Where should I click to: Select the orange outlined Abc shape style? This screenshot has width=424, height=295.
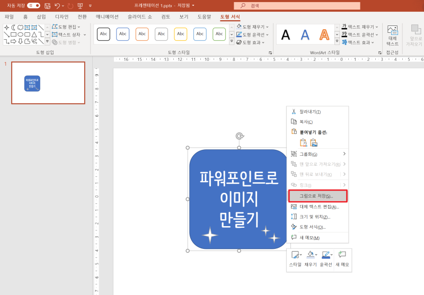142,34
